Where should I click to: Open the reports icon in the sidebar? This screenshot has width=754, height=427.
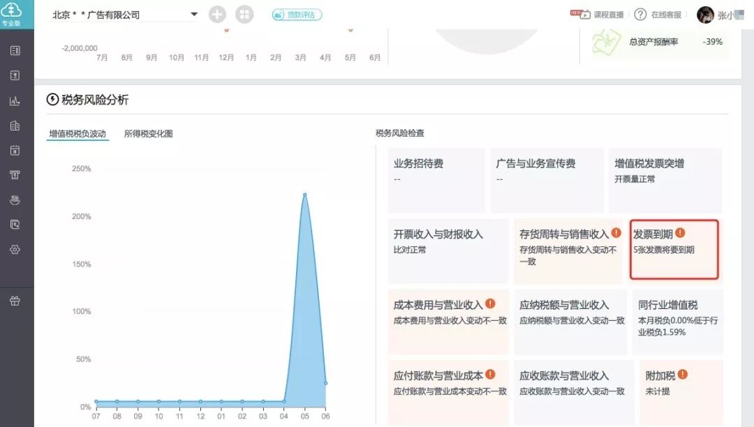tap(15, 126)
